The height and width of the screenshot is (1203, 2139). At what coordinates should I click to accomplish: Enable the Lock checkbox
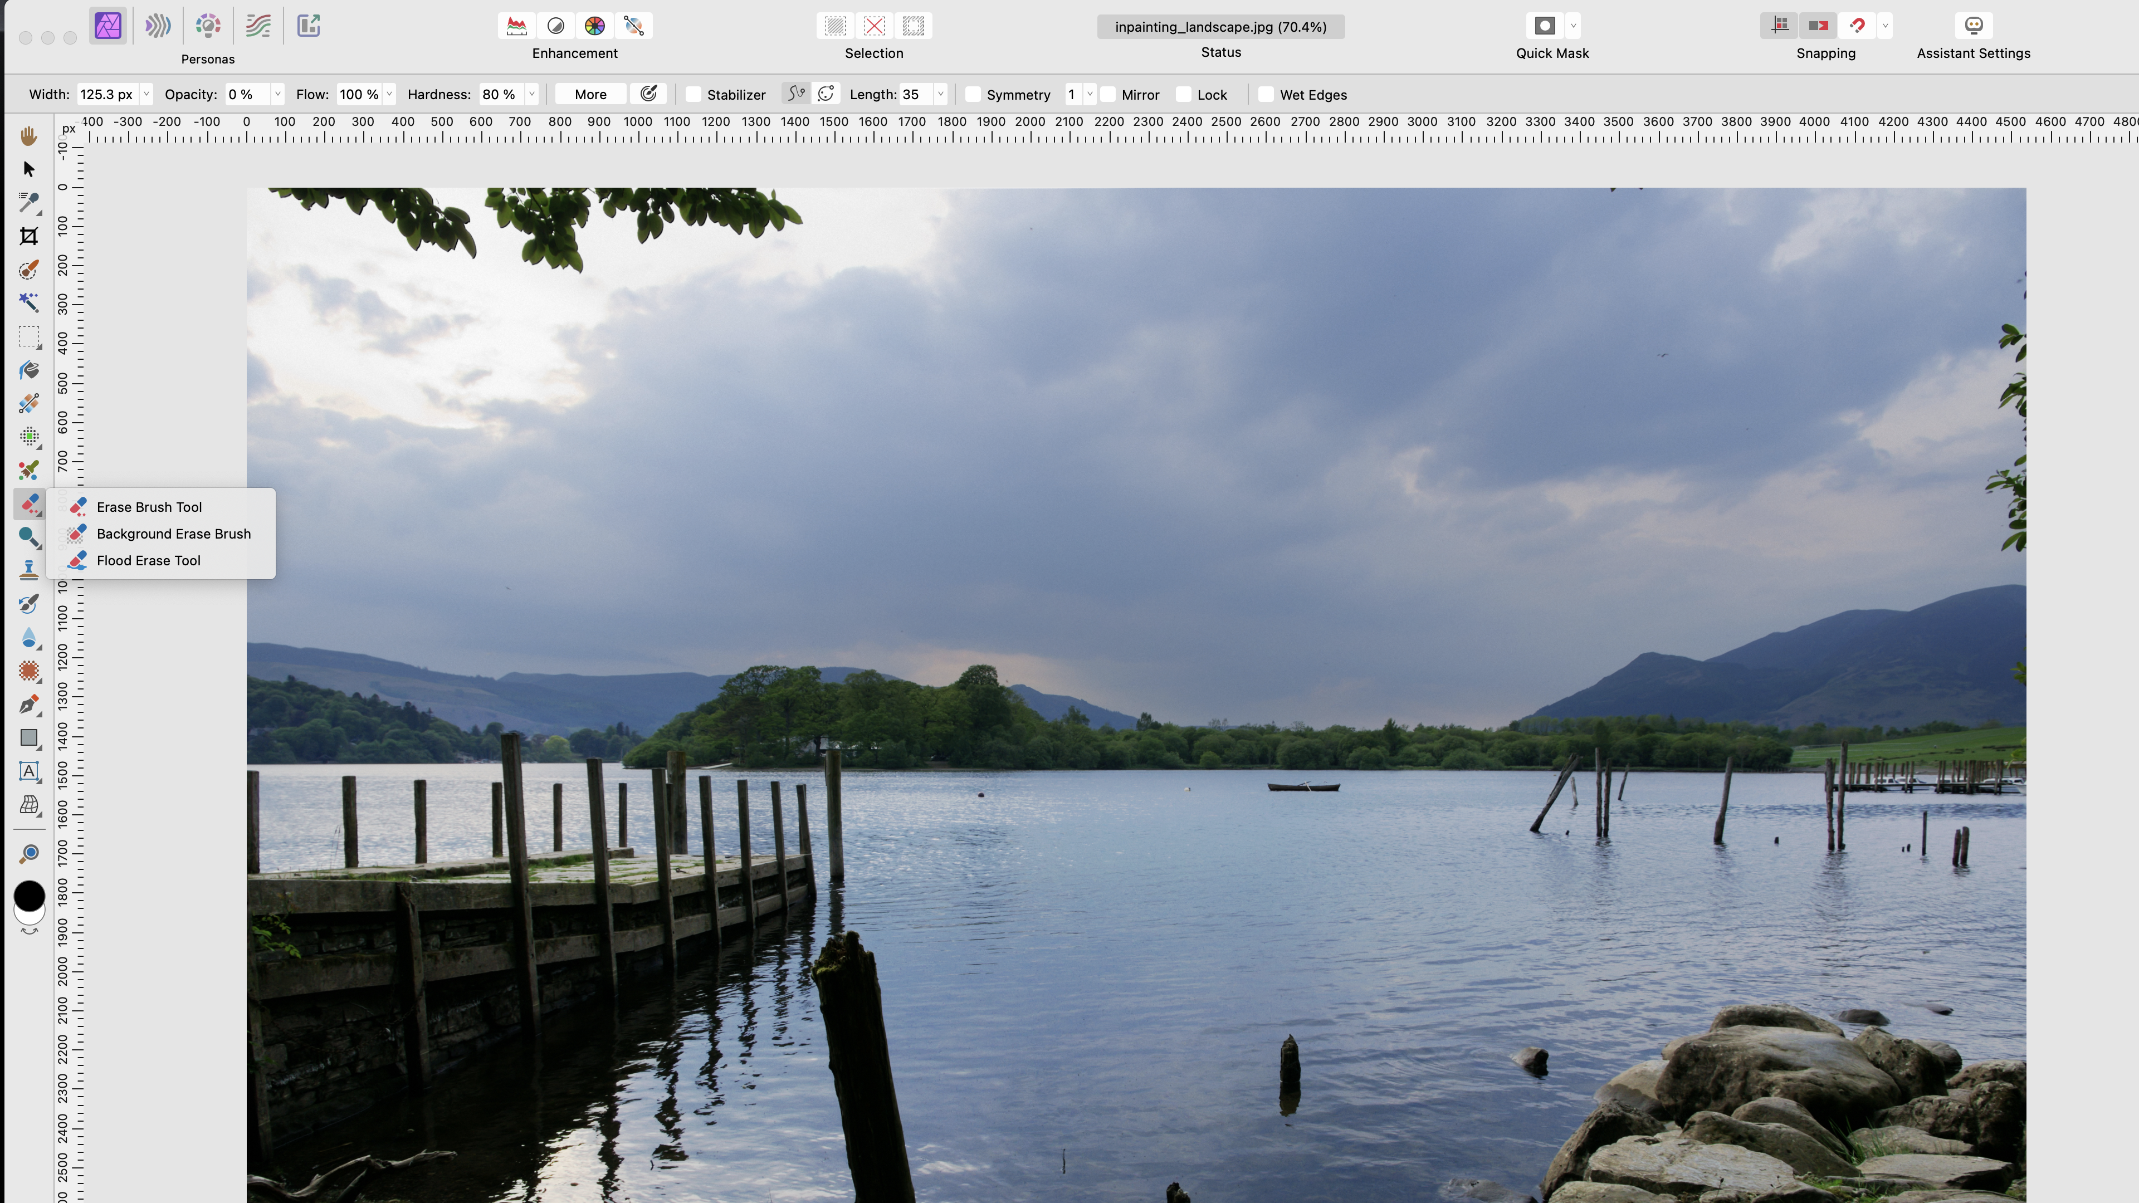(x=1183, y=95)
